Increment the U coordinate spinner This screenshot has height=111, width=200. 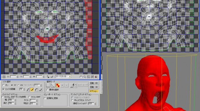[x=18, y=76]
